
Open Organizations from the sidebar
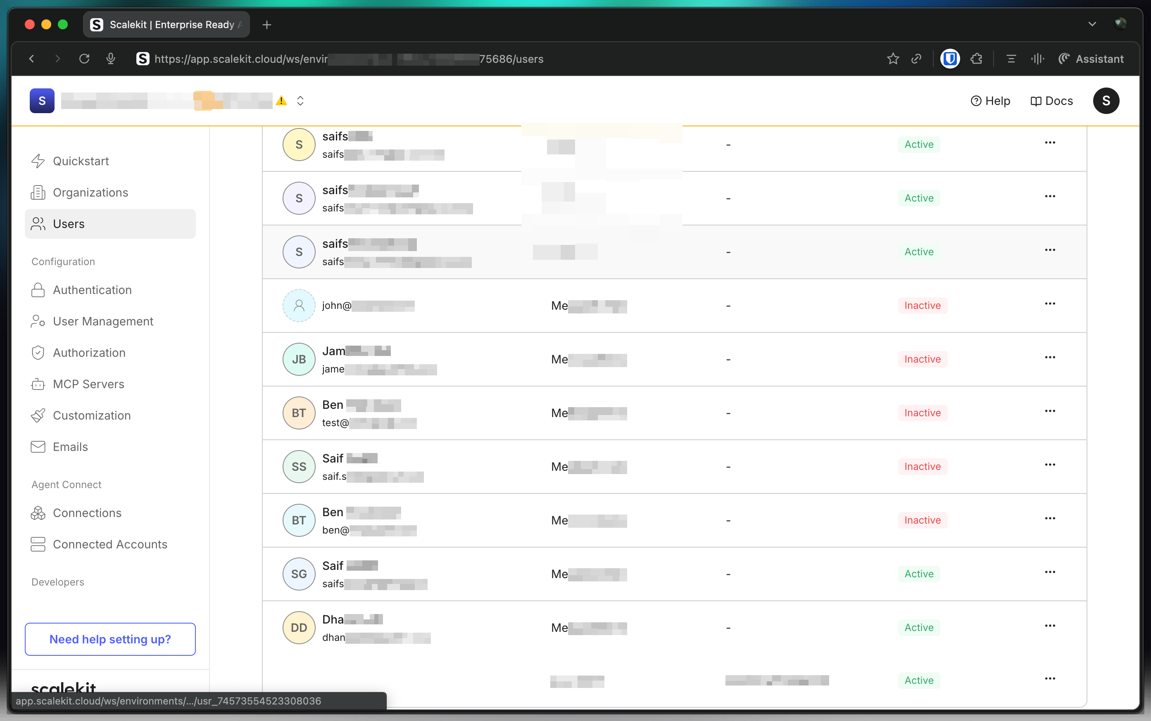point(90,193)
